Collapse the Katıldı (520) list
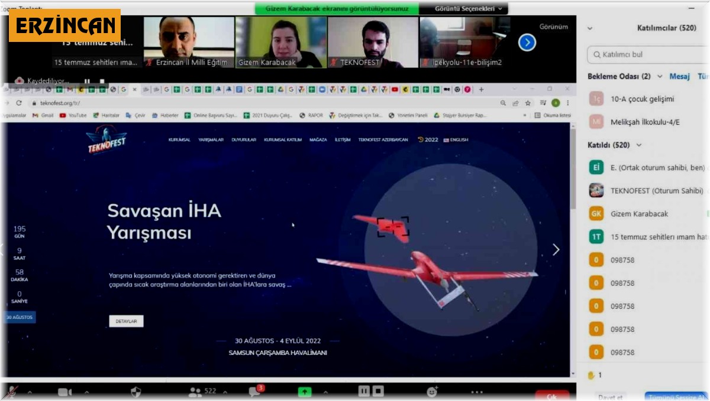The height and width of the screenshot is (401, 710). (x=638, y=145)
